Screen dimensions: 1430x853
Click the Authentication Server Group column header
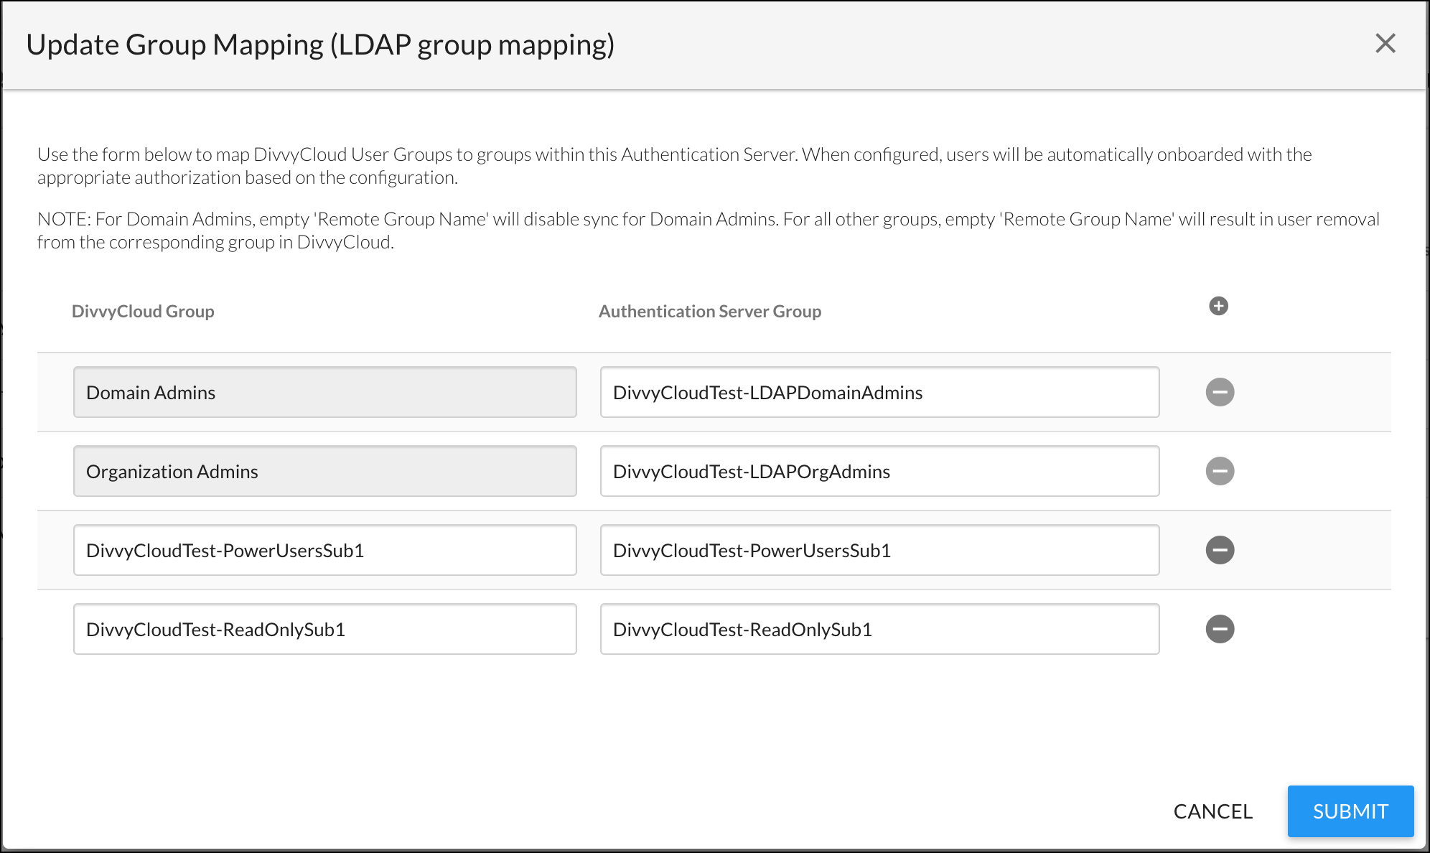click(709, 312)
